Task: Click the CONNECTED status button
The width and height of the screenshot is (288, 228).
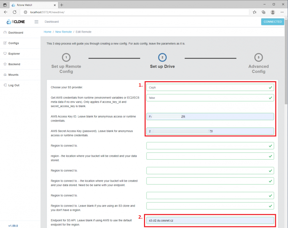Action: point(273,22)
